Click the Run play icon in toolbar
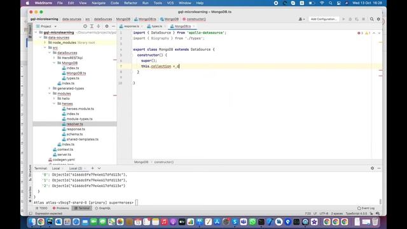Screen dimensions: 407x229 click(343, 19)
